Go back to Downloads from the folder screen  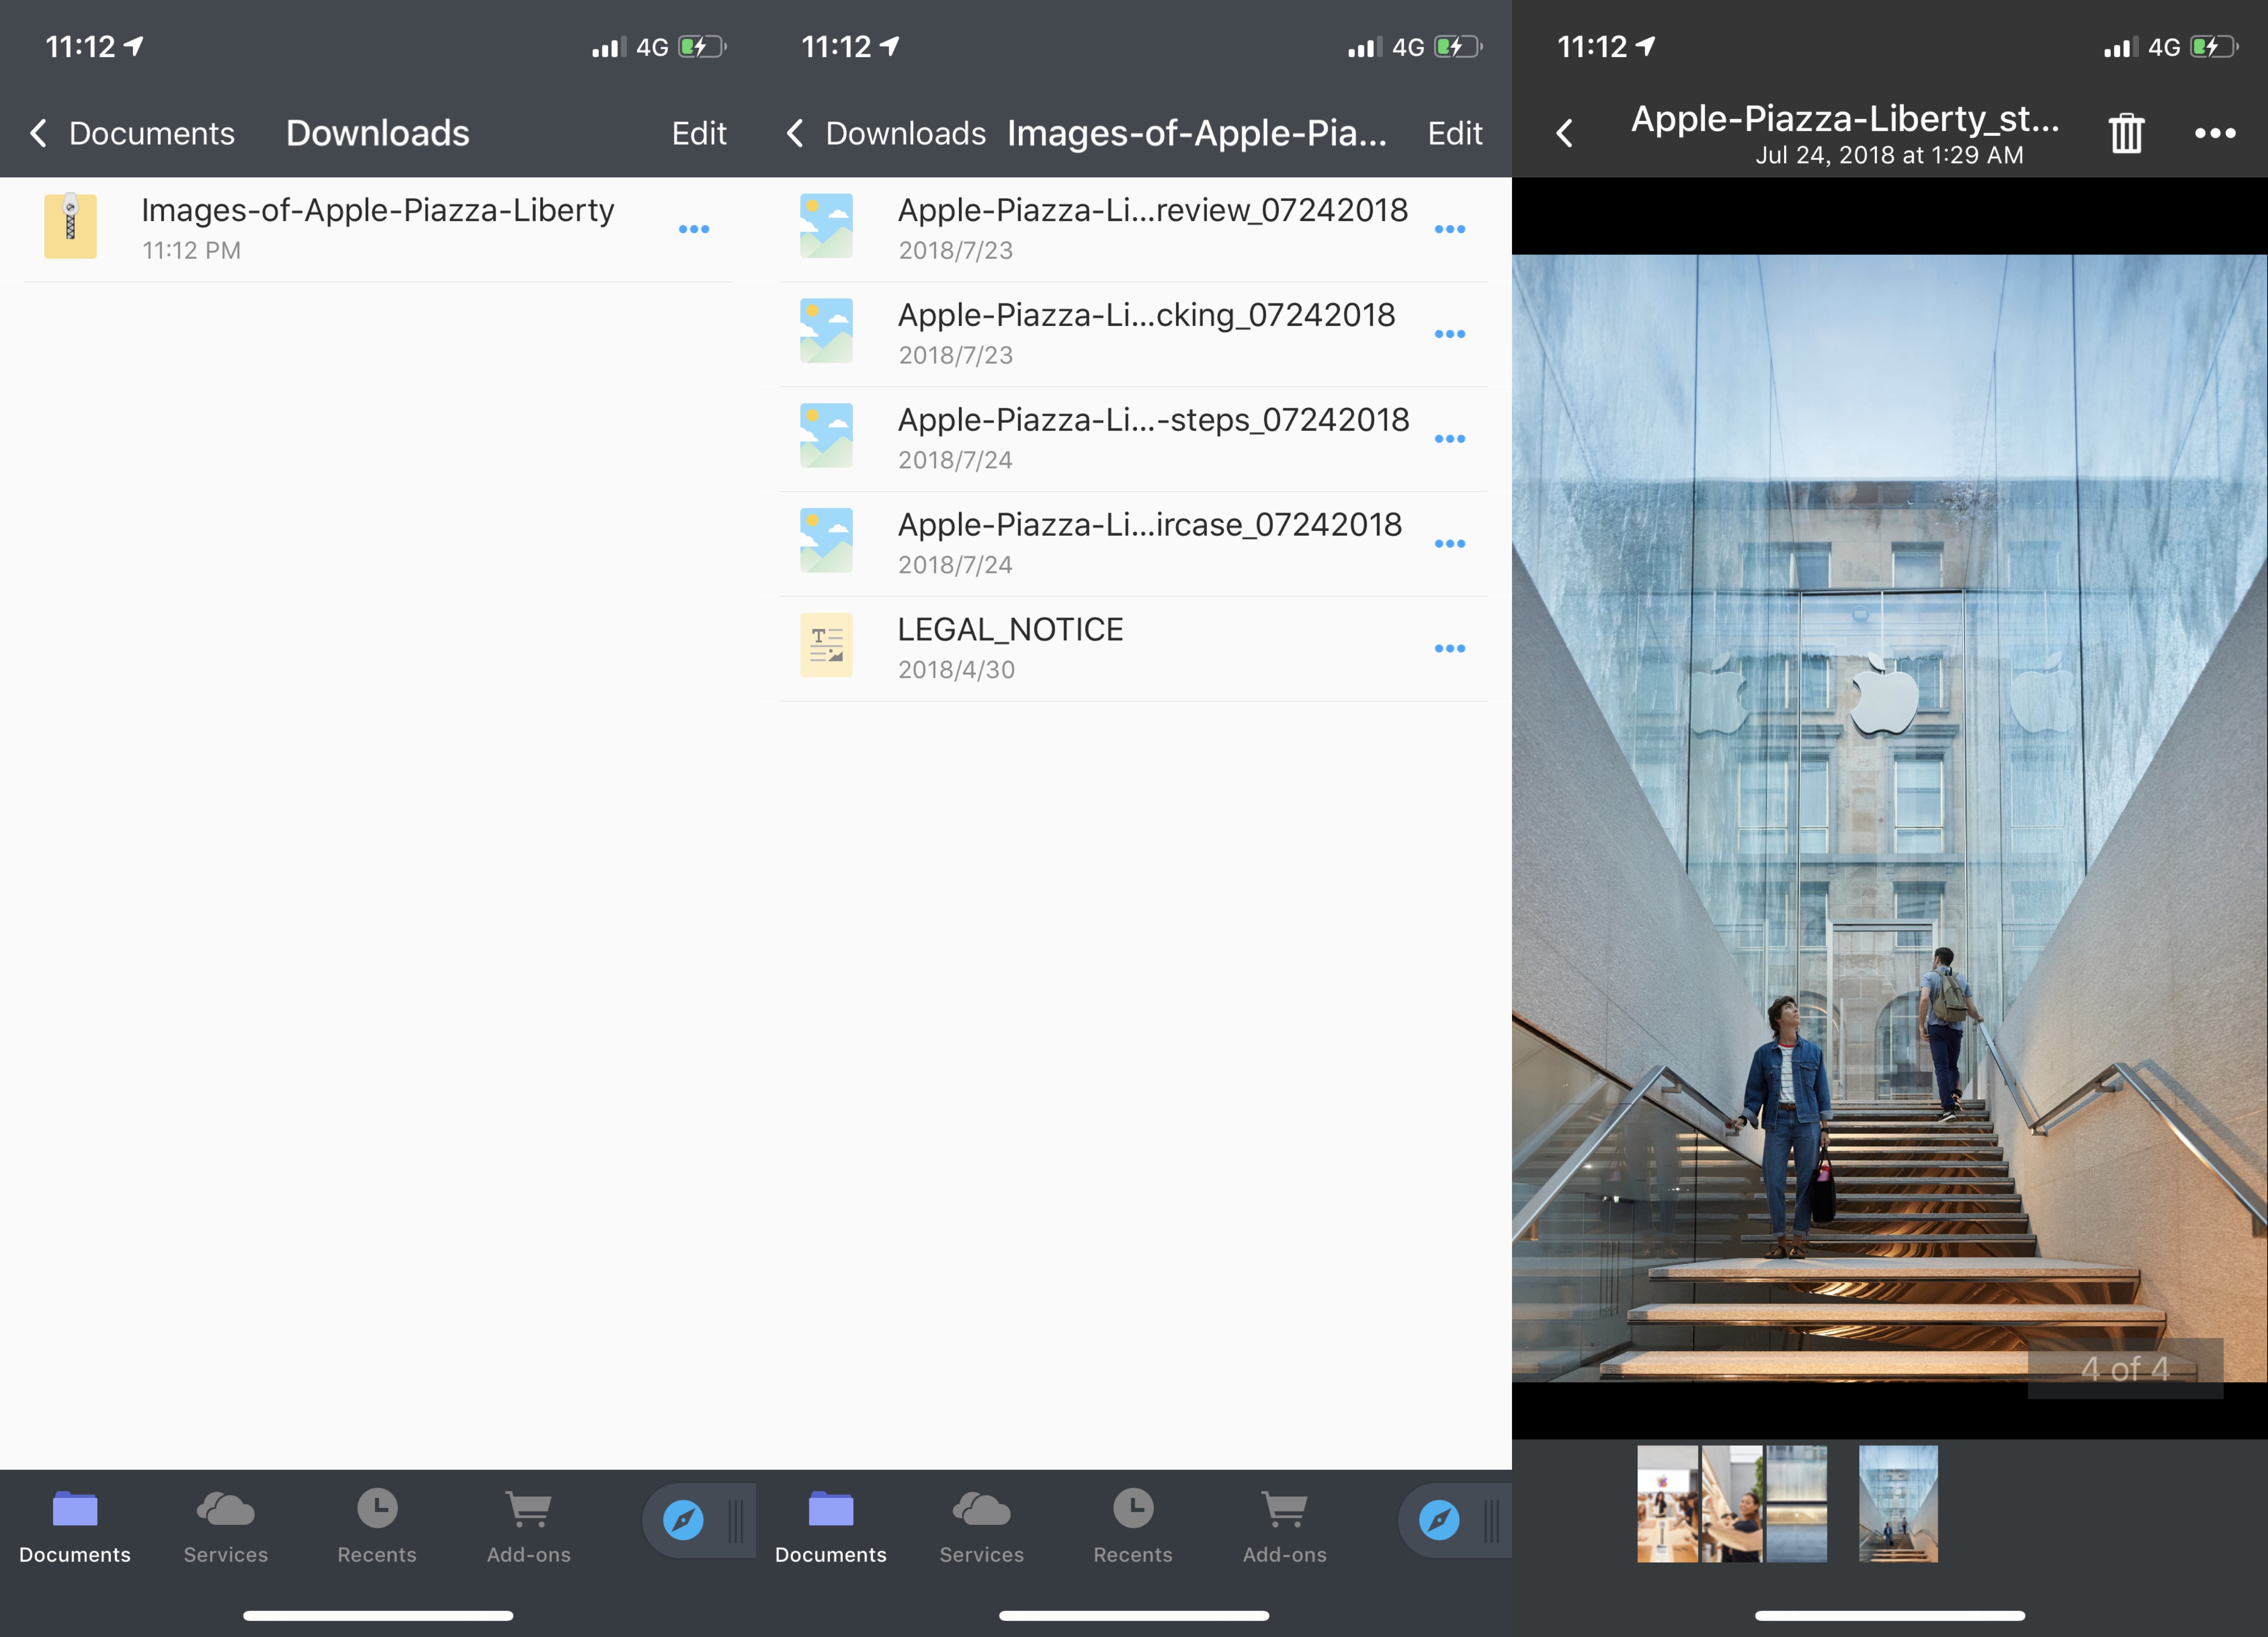click(x=886, y=133)
